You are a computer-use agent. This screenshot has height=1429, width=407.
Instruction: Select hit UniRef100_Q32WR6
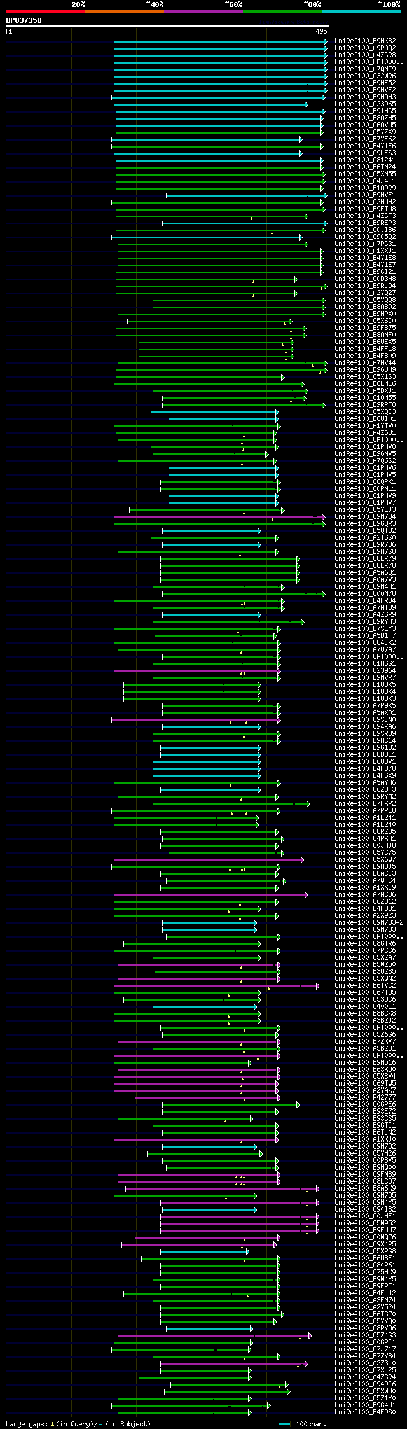(x=365, y=76)
